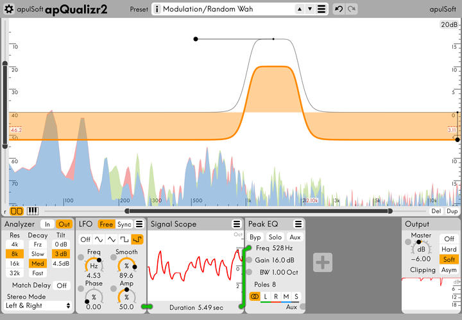462x320 pixels.
Task: Select the stereo linked channel icon in Peak EQ
Action: click(x=255, y=296)
